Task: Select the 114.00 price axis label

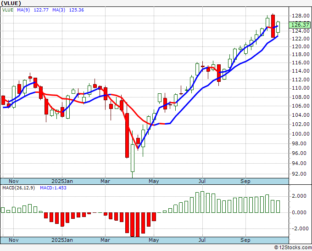Action: point(301,71)
